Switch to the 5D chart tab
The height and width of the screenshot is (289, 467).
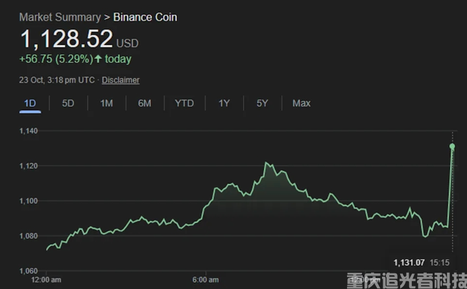pos(68,103)
